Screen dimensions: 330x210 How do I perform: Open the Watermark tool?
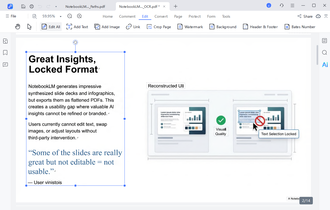(190, 27)
